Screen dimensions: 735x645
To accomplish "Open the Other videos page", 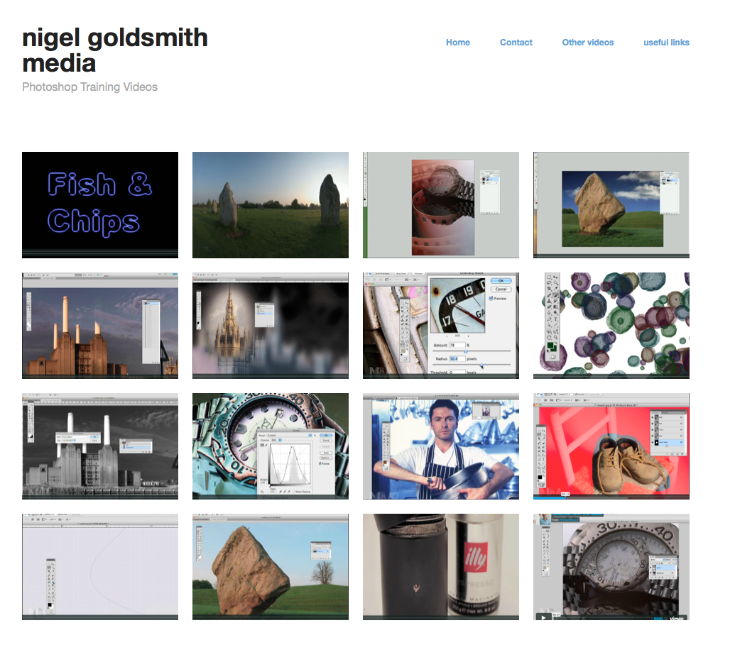I will 587,42.
